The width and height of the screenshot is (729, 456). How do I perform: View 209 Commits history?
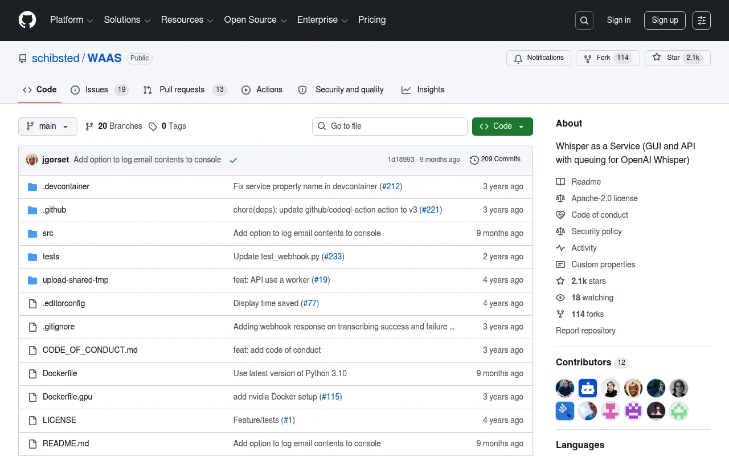point(495,160)
